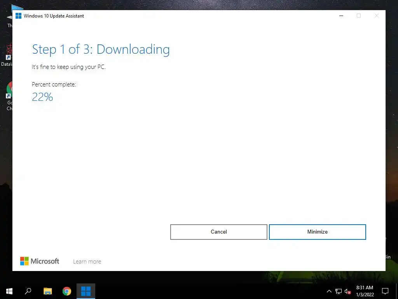Click the 'Windows 10 Update Assistant' window title

point(54,16)
